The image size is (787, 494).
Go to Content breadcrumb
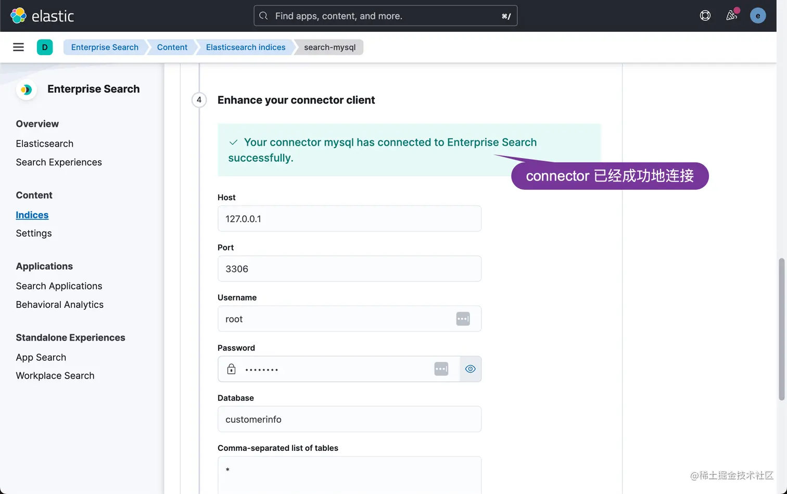172,47
